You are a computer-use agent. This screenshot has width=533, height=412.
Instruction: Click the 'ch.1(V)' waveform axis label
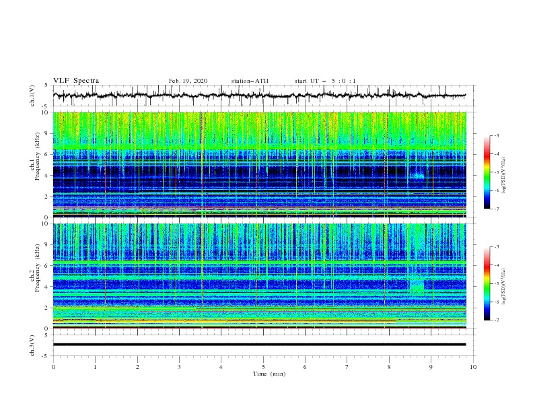32,96
